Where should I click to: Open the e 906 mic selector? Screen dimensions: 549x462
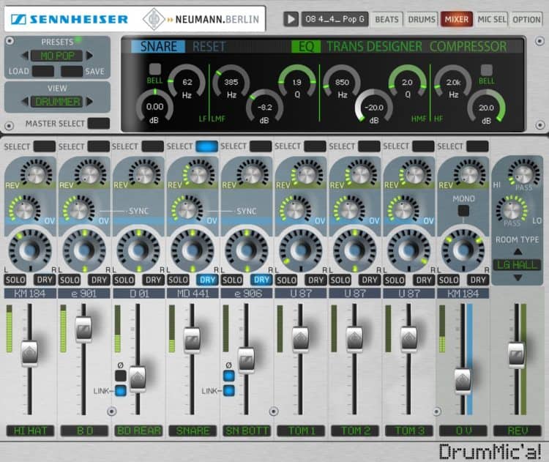coord(247,294)
